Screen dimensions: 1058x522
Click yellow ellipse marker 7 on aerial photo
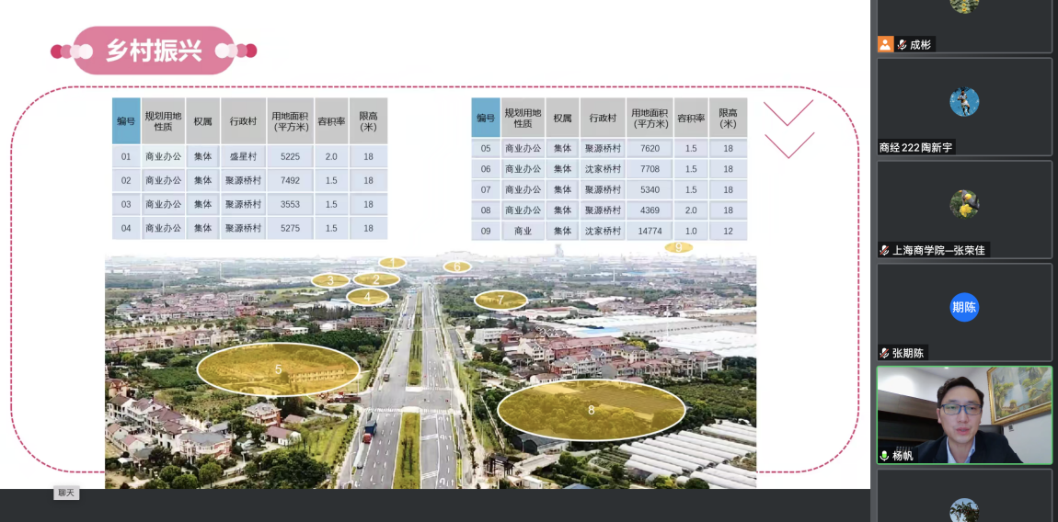(500, 301)
